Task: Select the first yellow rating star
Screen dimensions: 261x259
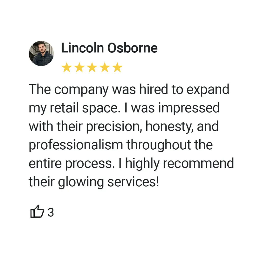Action: point(67,67)
